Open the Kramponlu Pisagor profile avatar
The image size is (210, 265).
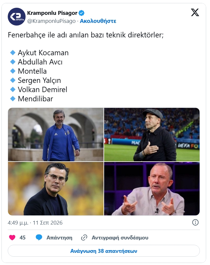(x=17, y=17)
